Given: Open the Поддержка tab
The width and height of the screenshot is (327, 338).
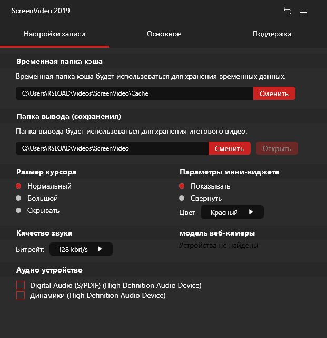Looking at the screenshot, I should [x=272, y=34].
